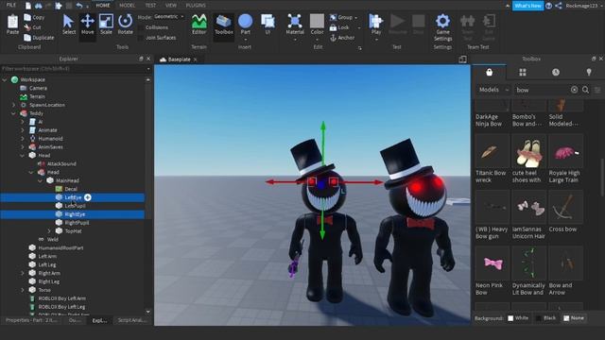The width and height of the screenshot is (605, 340).
Task: Expand the Right Arm node
Action: tap(23, 273)
